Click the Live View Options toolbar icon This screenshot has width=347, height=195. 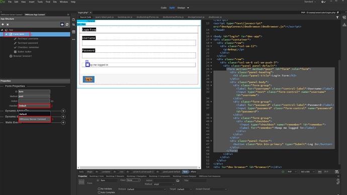point(73,32)
